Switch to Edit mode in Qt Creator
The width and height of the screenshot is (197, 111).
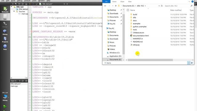(5, 17)
